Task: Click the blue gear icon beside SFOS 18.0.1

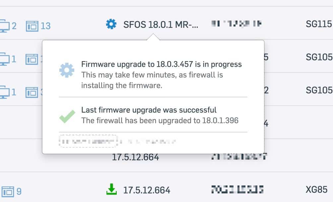Action: (x=111, y=24)
